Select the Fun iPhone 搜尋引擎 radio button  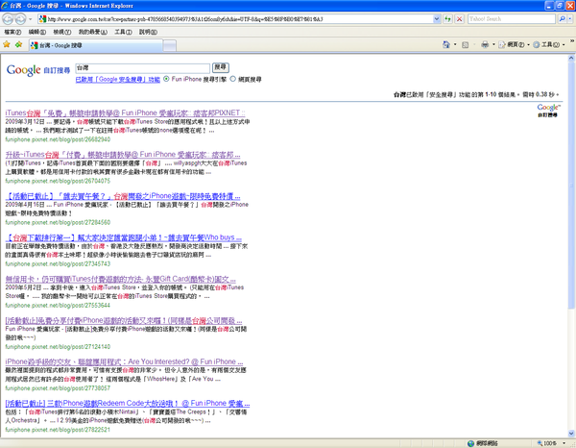point(166,79)
